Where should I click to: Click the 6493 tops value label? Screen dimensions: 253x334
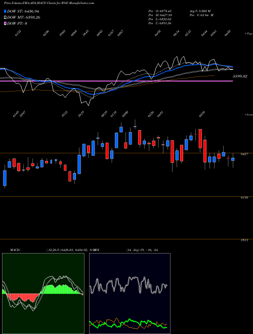point(158,33)
